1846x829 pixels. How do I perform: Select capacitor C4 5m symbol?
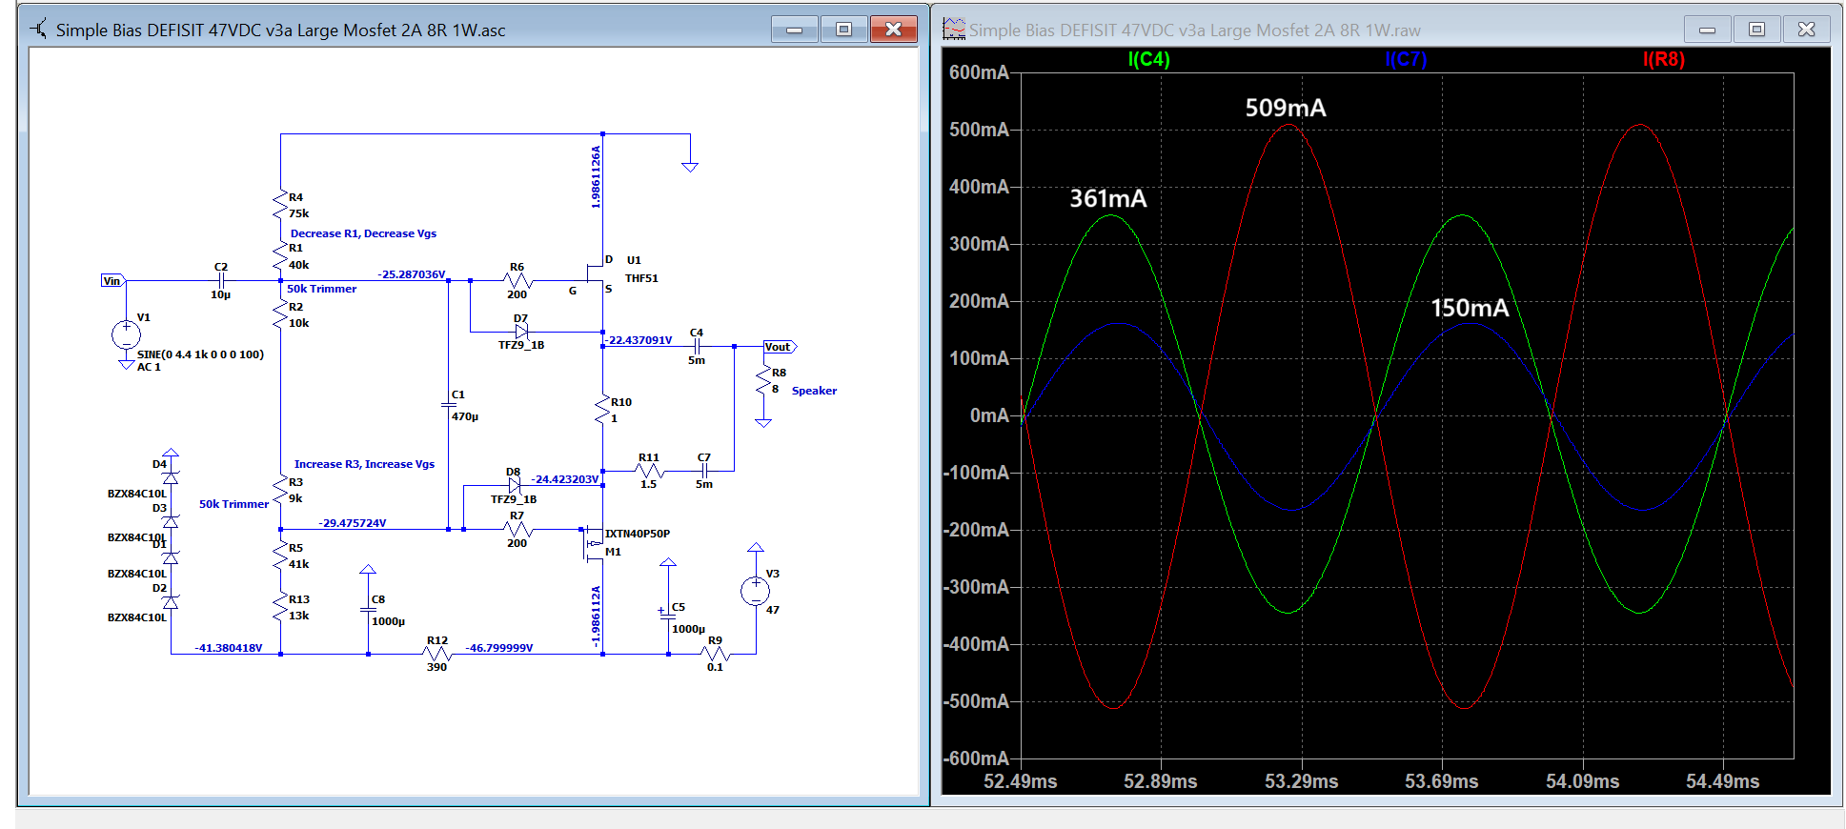point(697,346)
